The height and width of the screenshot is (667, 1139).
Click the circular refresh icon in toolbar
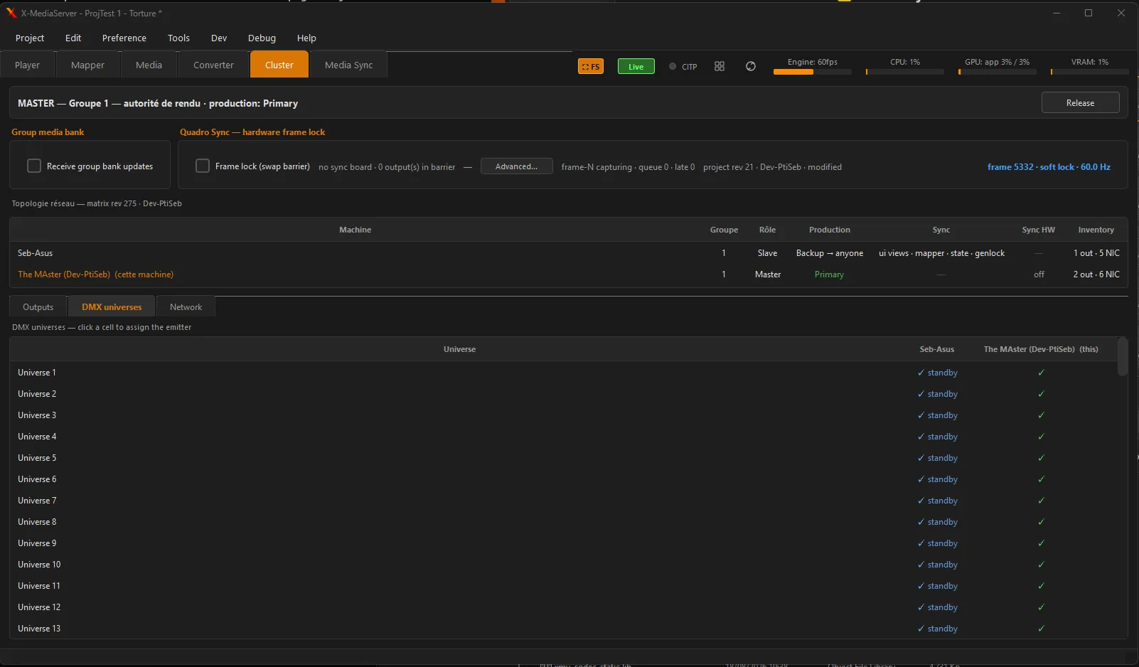(x=751, y=66)
